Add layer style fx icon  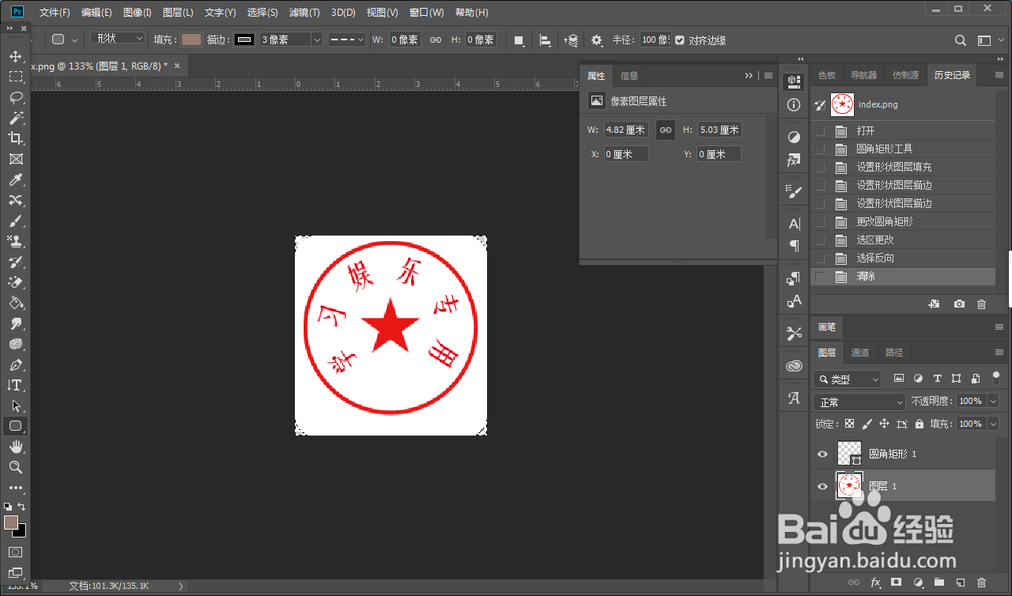(875, 583)
